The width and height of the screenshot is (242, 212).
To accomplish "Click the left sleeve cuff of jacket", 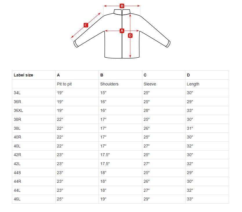I will 76,44.
